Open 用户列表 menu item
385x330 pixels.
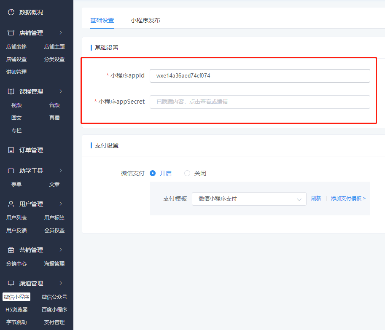[x=16, y=217]
